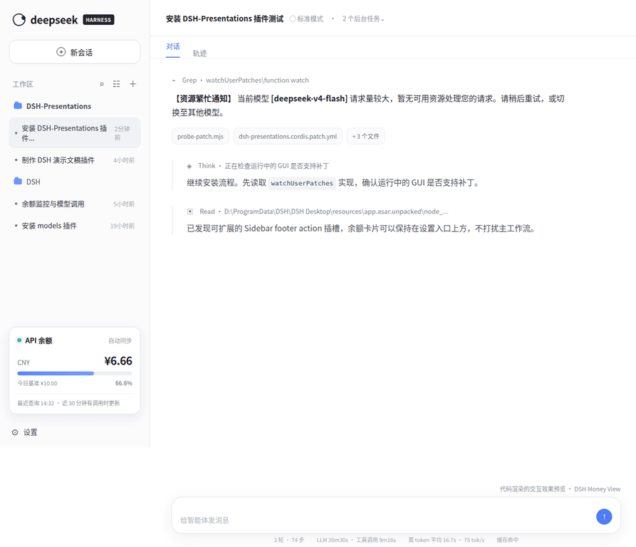Click the Read step square icon
This screenshot has width=636, height=547.
(190, 212)
